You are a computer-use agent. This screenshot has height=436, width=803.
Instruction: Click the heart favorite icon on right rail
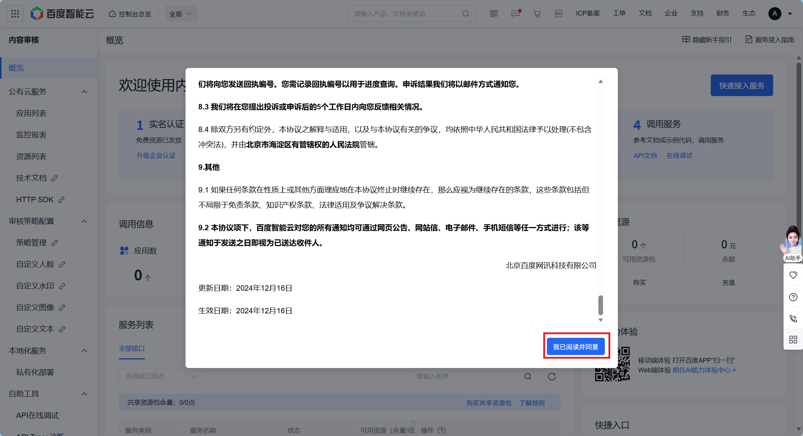pyautogui.click(x=793, y=275)
